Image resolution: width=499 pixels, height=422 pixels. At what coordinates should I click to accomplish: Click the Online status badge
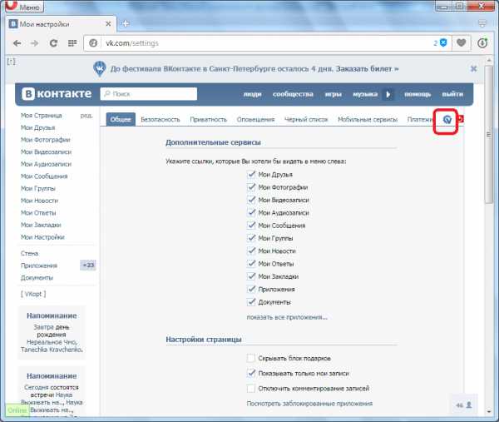(x=17, y=410)
